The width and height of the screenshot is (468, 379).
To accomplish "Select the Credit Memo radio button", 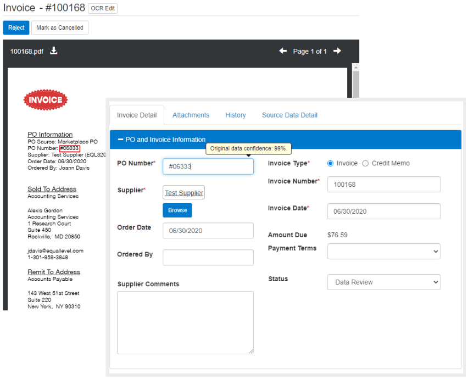I will coord(365,163).
